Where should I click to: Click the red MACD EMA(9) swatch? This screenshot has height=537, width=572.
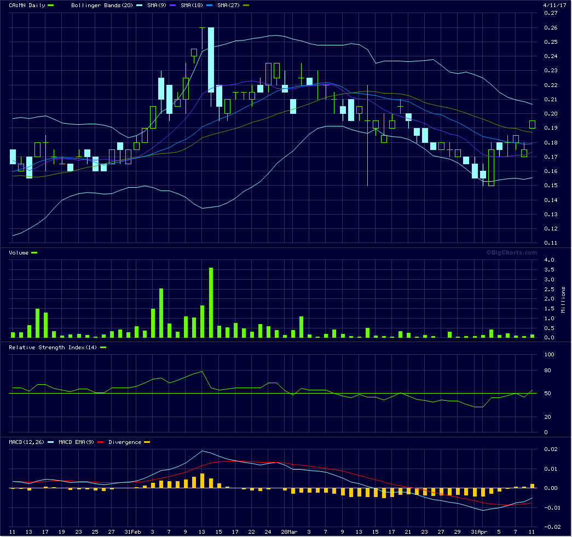(100, 442)
